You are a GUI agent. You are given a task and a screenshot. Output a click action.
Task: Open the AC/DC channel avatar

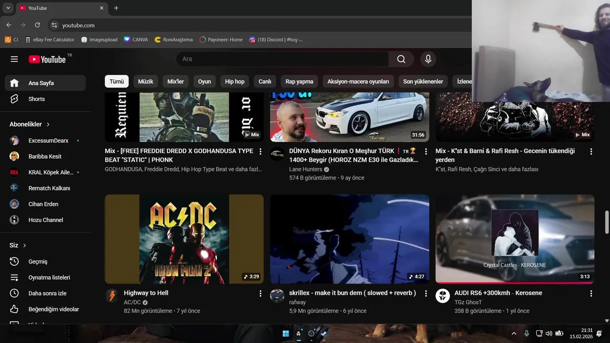point(112,296)
